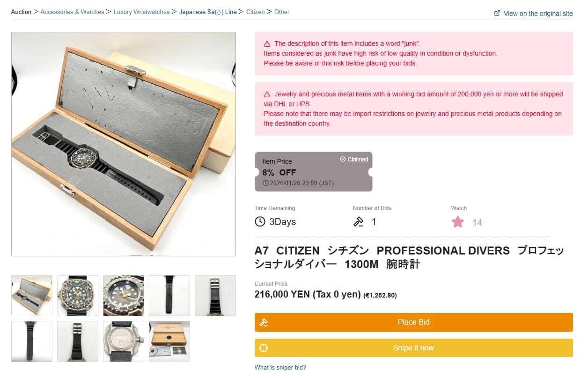Click View on the original site link
This screenshot has width=588, height=378.
[538, 14]
